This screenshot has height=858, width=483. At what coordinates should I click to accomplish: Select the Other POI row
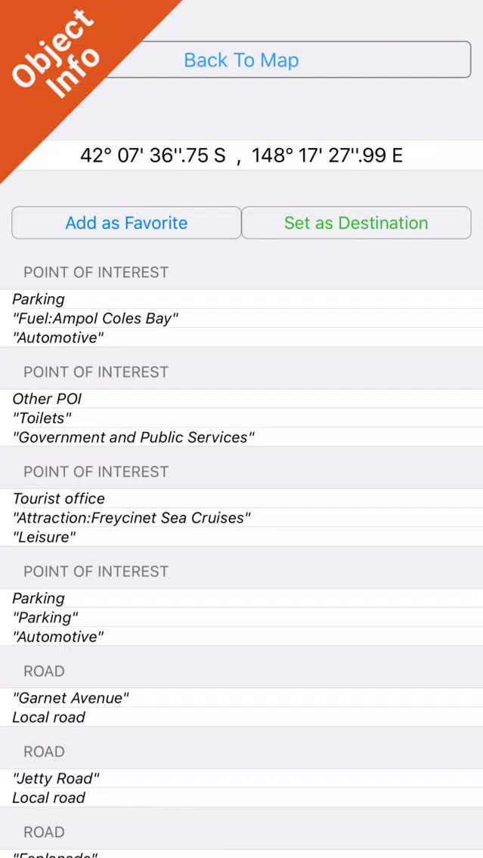(242, 399)
